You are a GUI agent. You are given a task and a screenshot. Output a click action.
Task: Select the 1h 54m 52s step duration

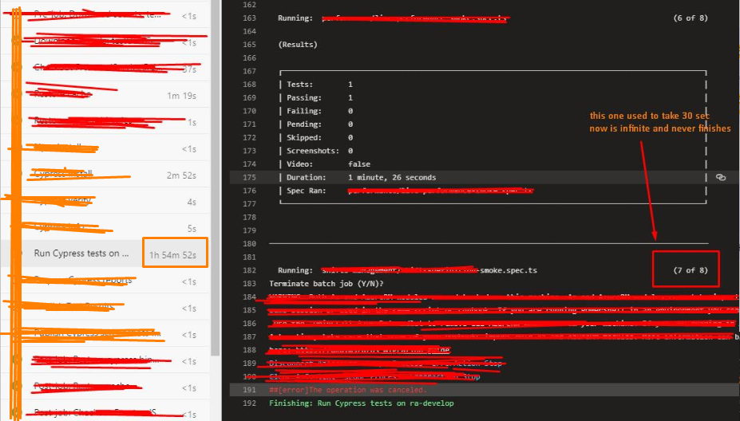click(x=172, y=255)
